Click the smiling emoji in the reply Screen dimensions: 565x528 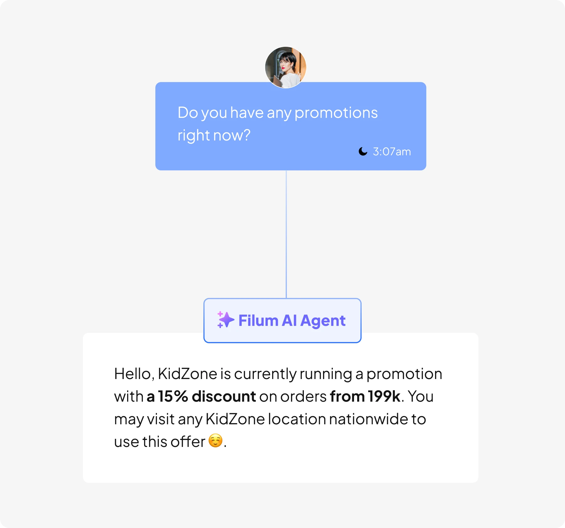(216, 441)
